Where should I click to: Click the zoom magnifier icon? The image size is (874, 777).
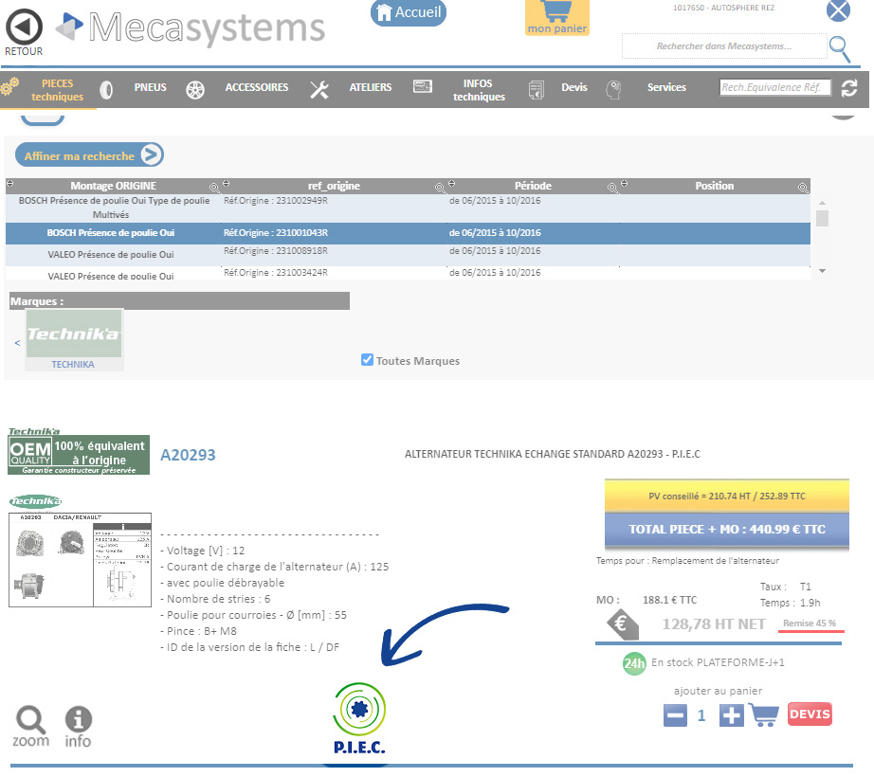(30, 727)
